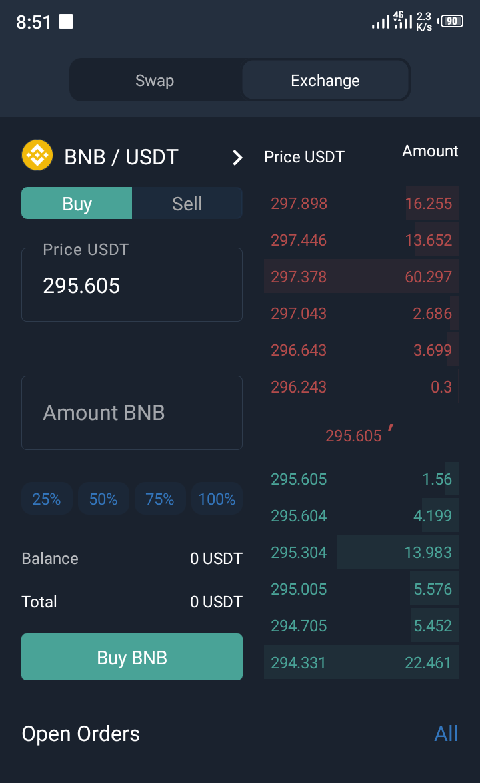Choose the 50% amount option
This screenshot has height=783, width=480.
click(x=103, y=499)
